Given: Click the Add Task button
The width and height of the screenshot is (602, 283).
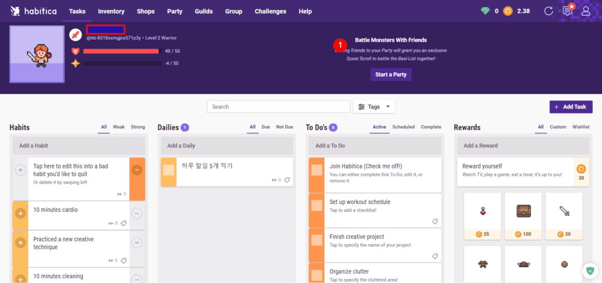Looking at the screenshot, I should 571,107.
